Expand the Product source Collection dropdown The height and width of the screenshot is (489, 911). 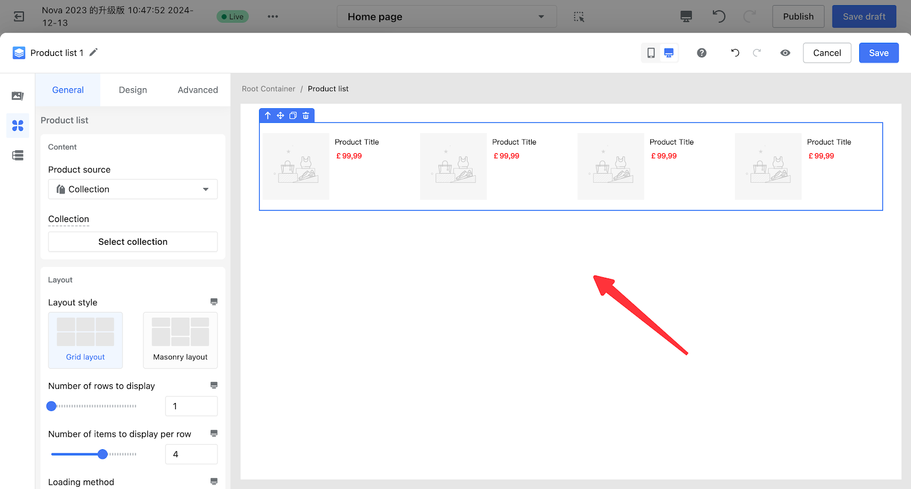click(x=133, y=189)
